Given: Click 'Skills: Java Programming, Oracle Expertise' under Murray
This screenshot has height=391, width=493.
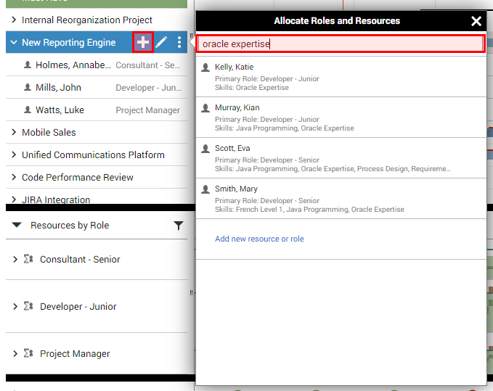Looking at the screenshot, I should (x=284, y=128).
